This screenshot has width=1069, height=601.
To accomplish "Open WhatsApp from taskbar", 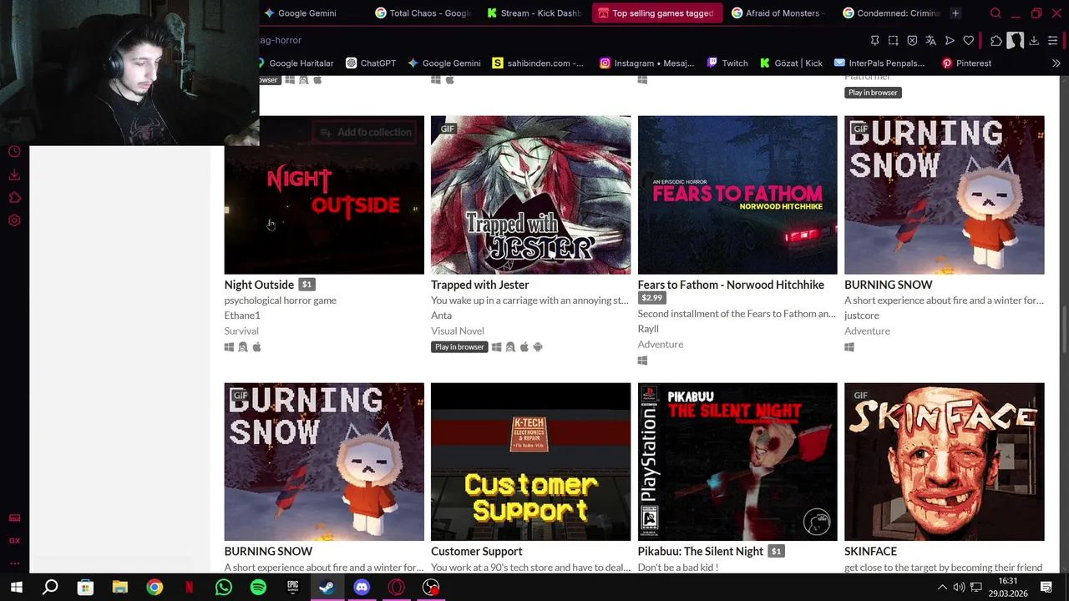I will click(x=223, y=588).
